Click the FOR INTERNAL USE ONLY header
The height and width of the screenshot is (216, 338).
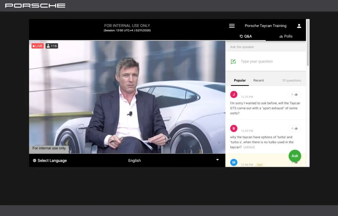pos(127,25)
